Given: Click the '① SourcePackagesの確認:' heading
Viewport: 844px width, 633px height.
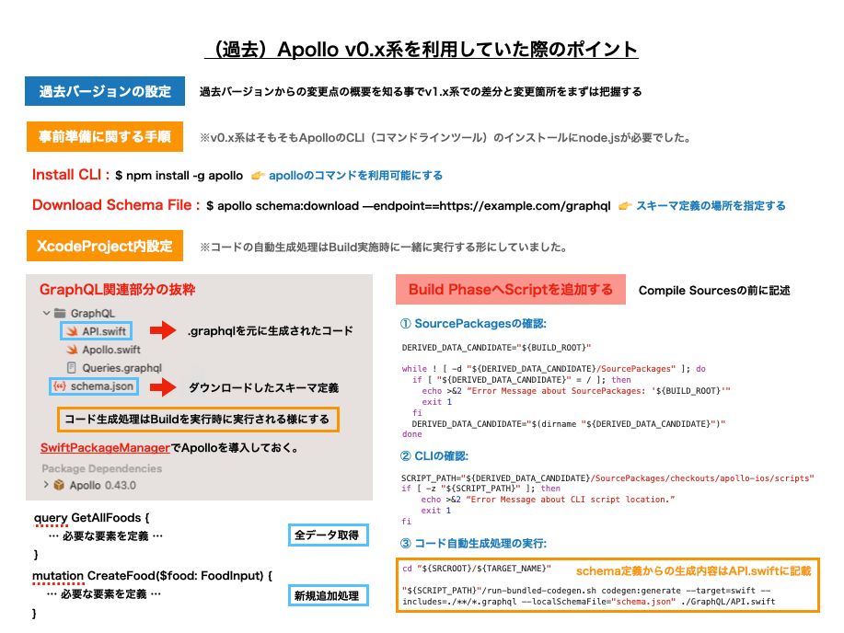Looking at the screenshot, I should point(473,324).
